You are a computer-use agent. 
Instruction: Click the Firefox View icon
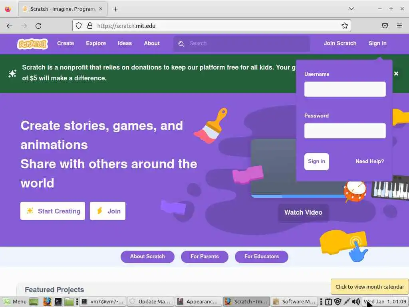8,9
